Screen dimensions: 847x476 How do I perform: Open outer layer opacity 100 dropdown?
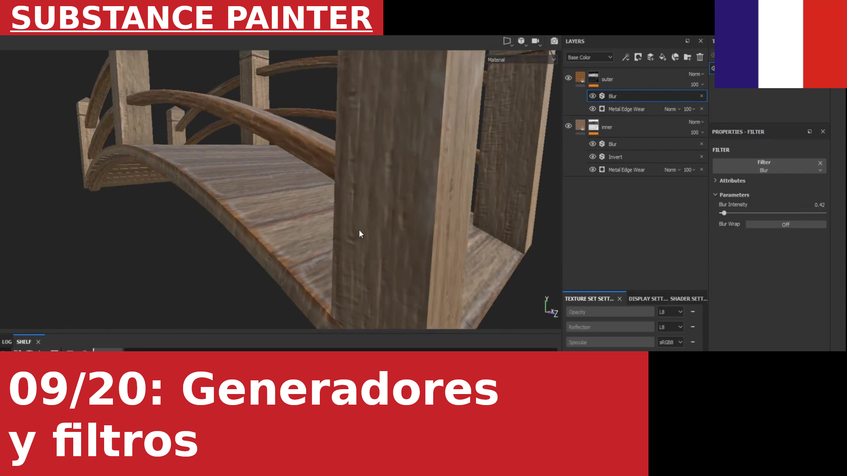[x=697, y=84]
